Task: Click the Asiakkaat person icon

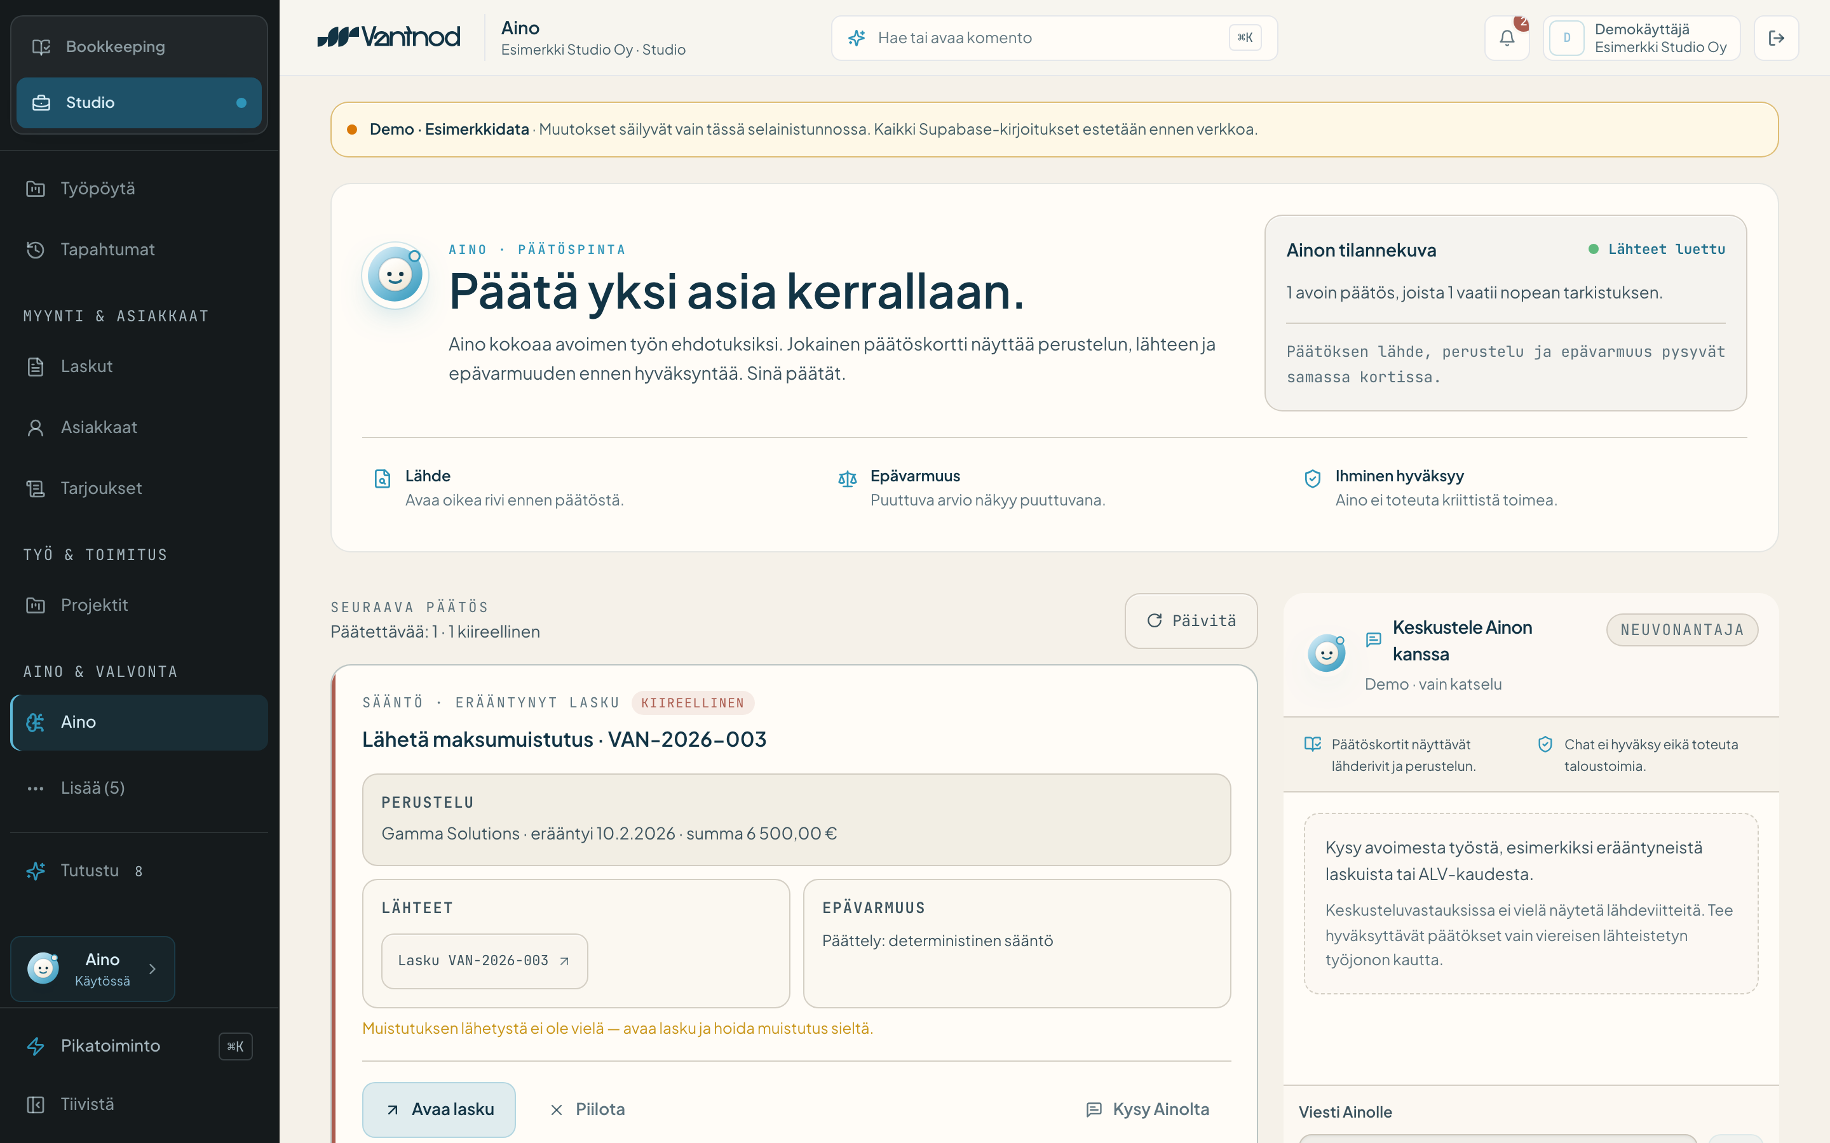Action: click(36, 428)
